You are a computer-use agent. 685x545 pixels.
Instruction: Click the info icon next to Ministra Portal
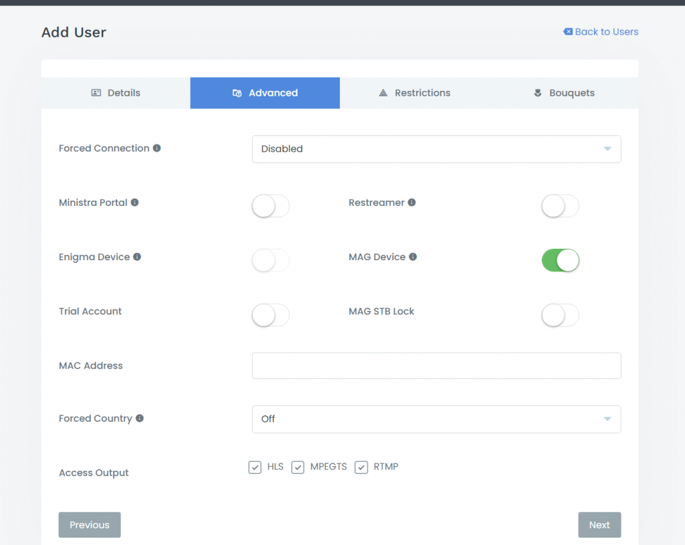[134, 203]
